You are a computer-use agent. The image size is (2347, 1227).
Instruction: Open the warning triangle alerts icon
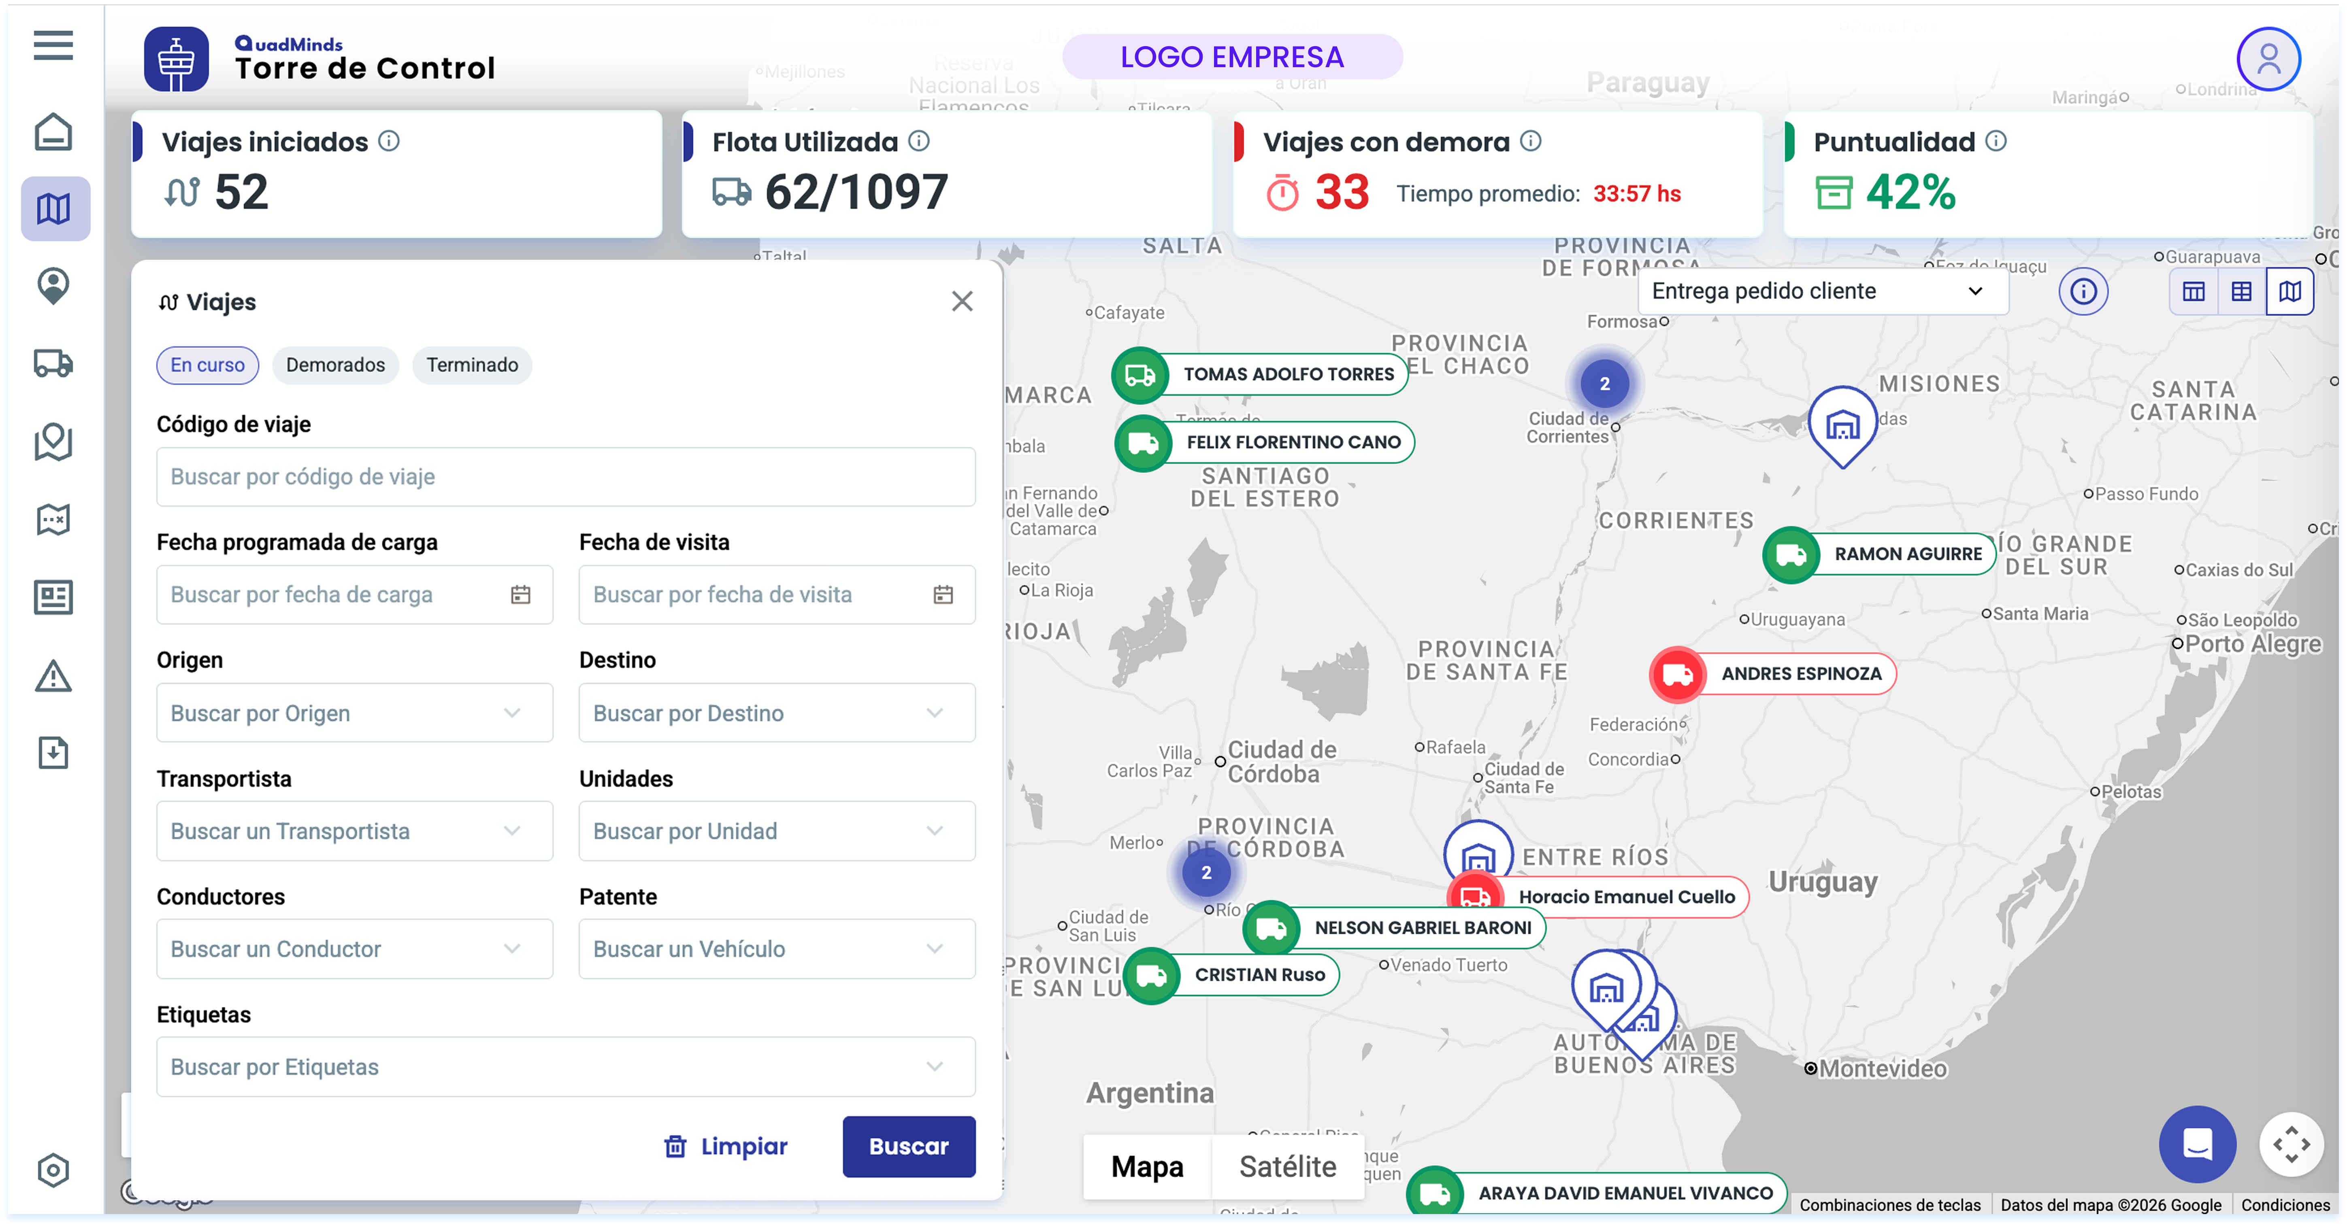click(53, 675)
